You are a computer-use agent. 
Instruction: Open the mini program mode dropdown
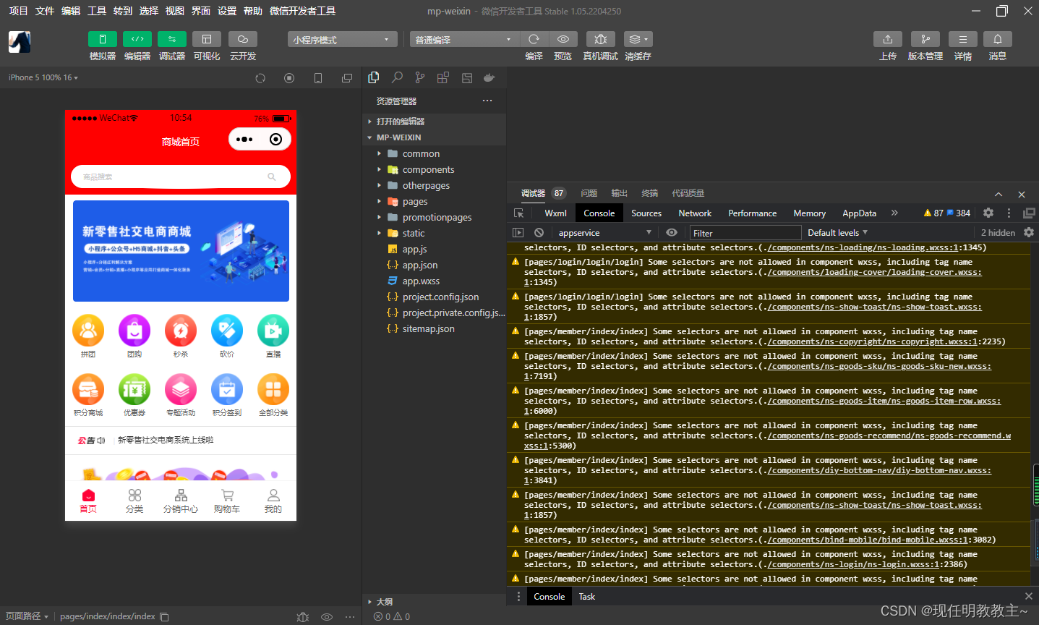343,40
